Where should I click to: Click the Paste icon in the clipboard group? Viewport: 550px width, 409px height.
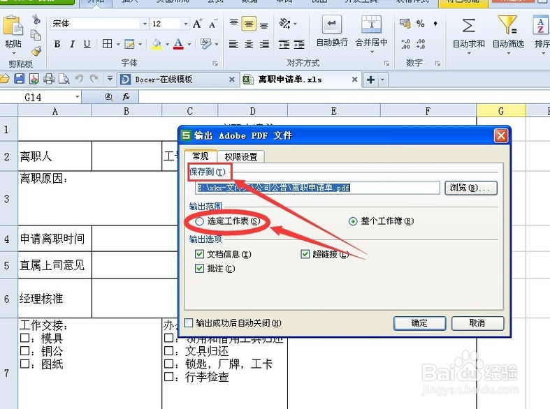(13, 25)
